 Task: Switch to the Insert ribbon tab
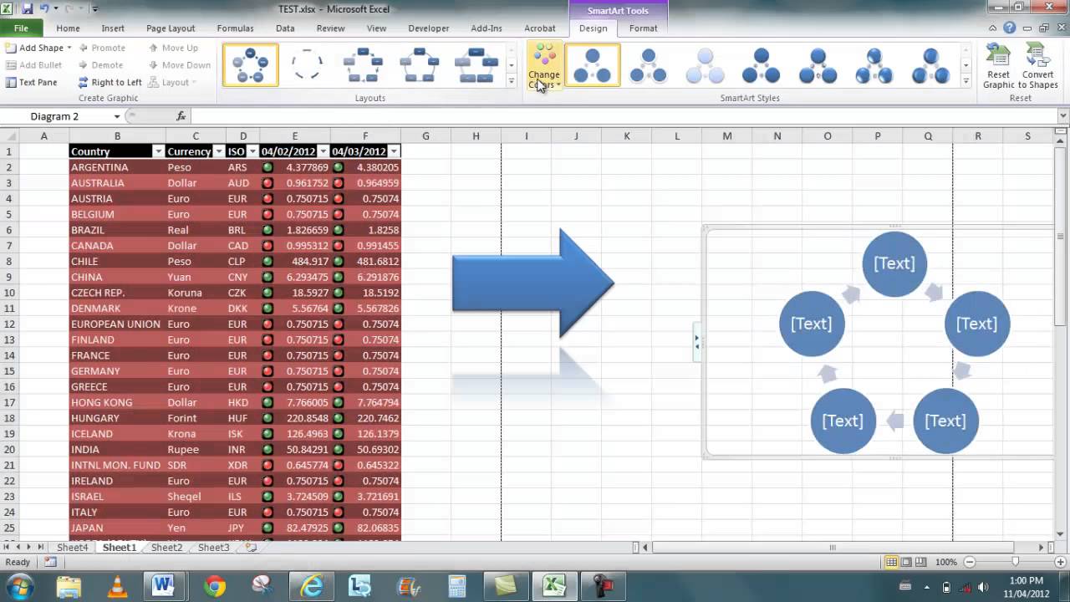point(113,28)
